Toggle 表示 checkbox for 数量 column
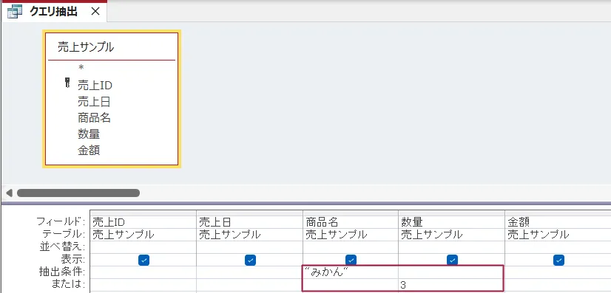611x293 pixels. (452, 260)
